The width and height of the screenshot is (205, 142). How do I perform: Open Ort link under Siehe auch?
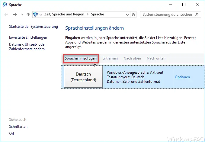pyautogui.click(x=12, y=134)
